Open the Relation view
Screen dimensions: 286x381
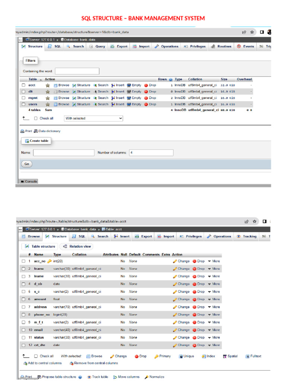[x=77, y=246]
